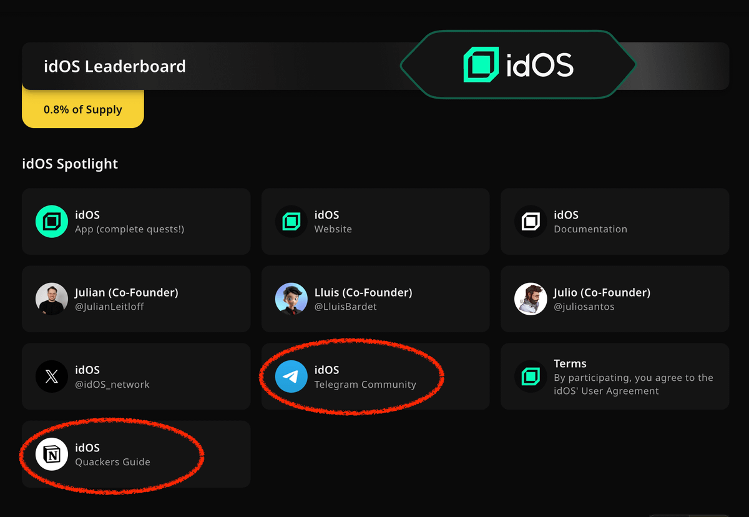This screenshot has width=749, height=517.
Task: Click Lluis's cartoon avatar picture
Action: [x=291, y=298]
